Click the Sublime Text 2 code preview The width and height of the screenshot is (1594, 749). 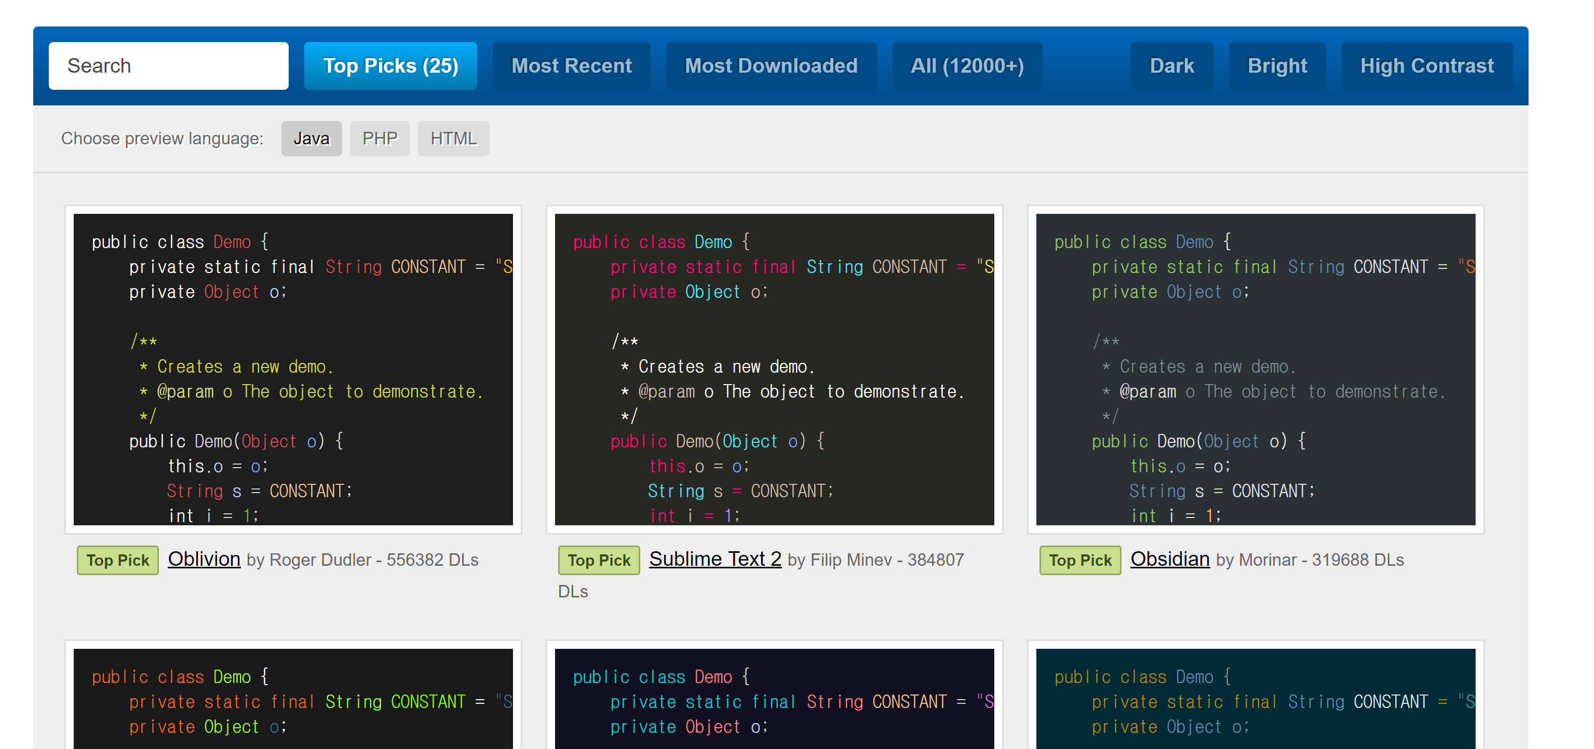click(774, 369)
